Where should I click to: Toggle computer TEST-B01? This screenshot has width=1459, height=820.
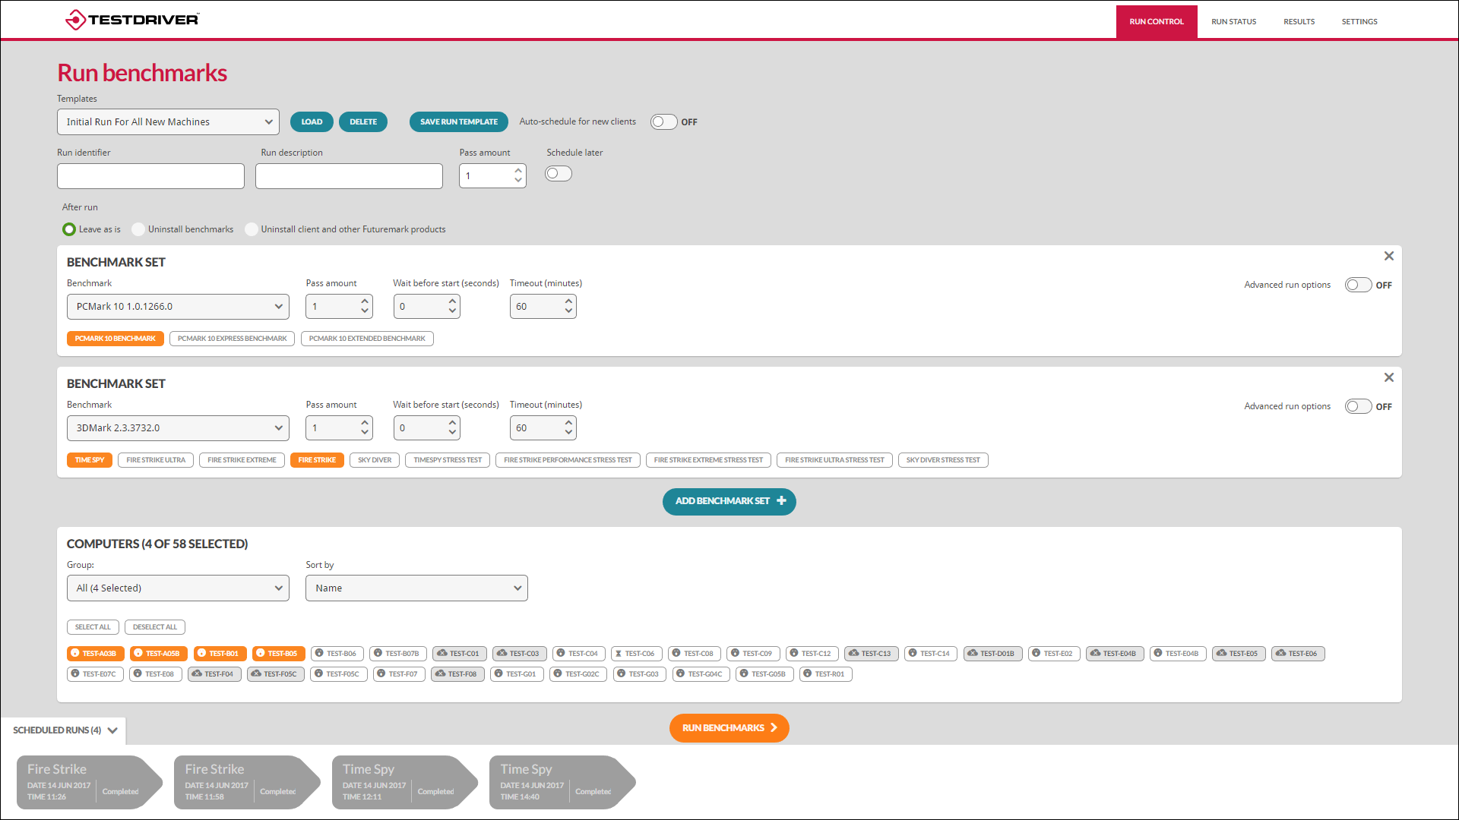(x=220, y=654)
